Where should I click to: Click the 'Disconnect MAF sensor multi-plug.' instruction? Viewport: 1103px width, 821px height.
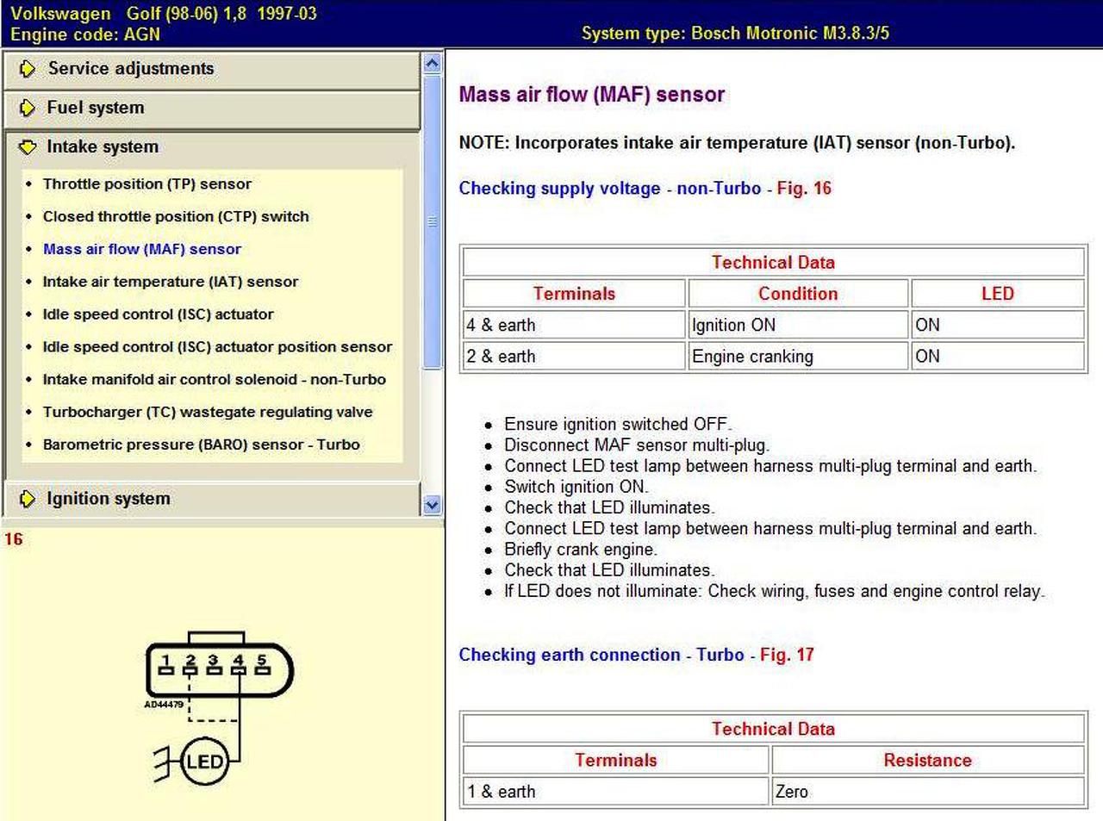637,445
